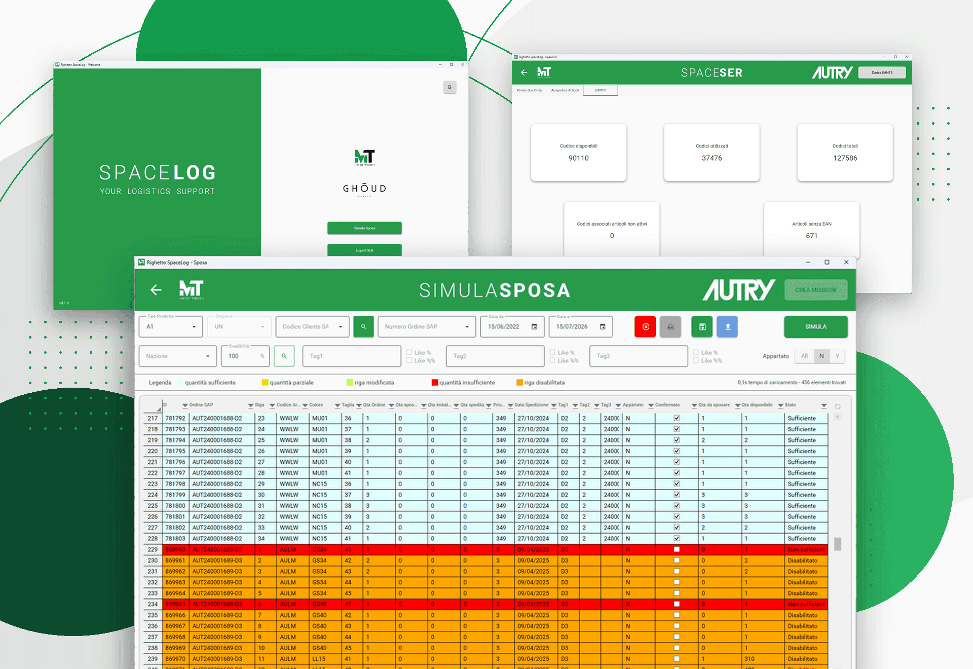Switch to the Anagrafica Articoli tab in SpaceSer
This screenshot has height=669, width=973.
pos(565,90)
